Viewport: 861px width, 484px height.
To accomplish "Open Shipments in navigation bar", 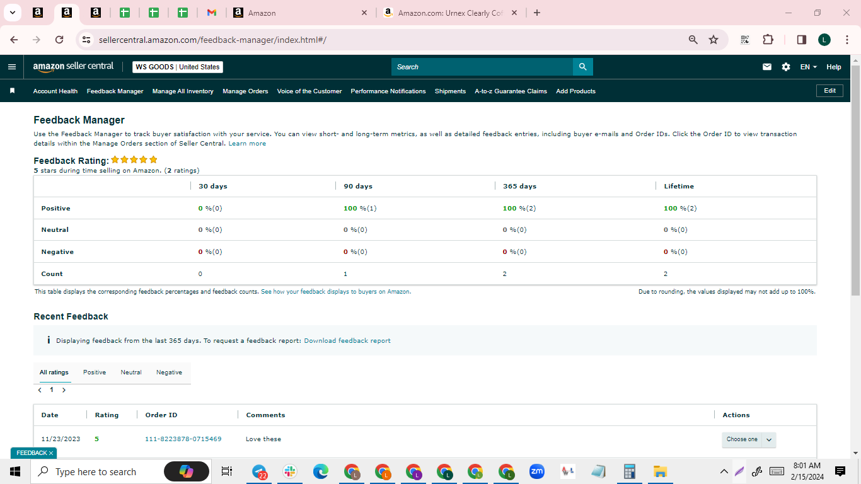I will click(x=450, y=91).
